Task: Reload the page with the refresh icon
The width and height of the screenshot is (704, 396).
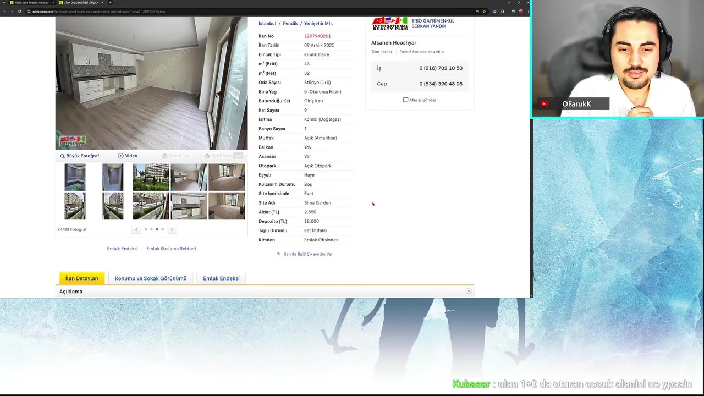Action: click(19, 11)
